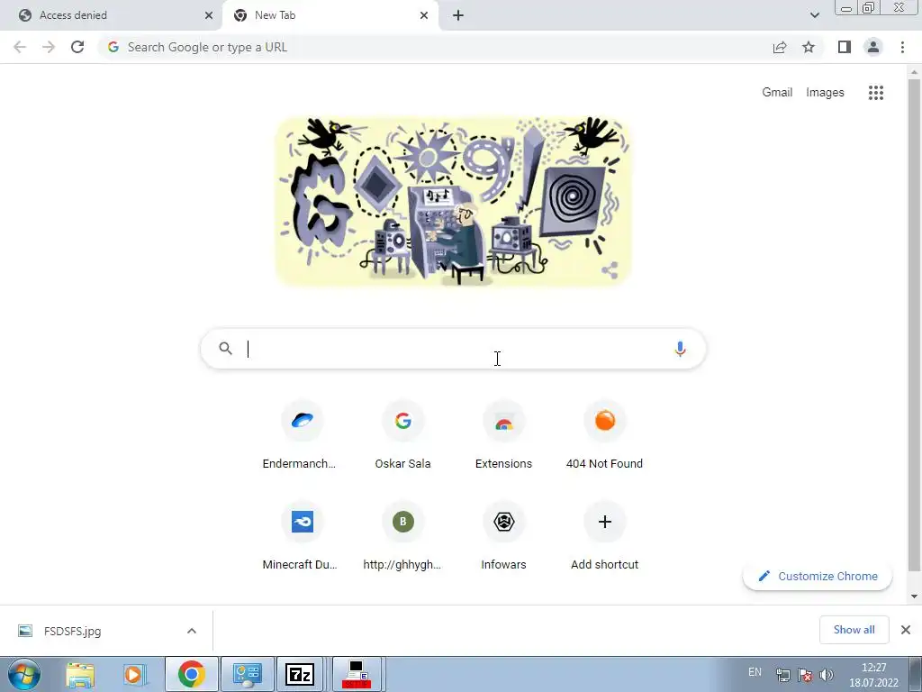Go back with the browser back arrow
The width and height of the screenshot is (922, 692).
pos(20,47)
